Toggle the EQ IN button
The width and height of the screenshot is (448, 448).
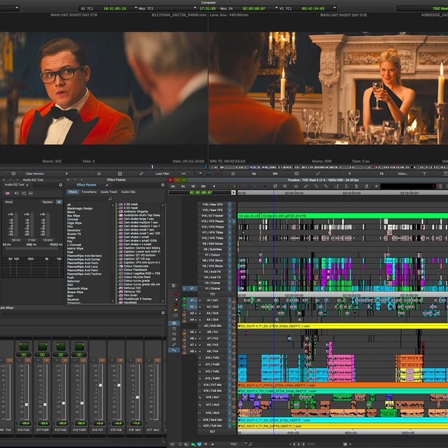coord(59,202)
